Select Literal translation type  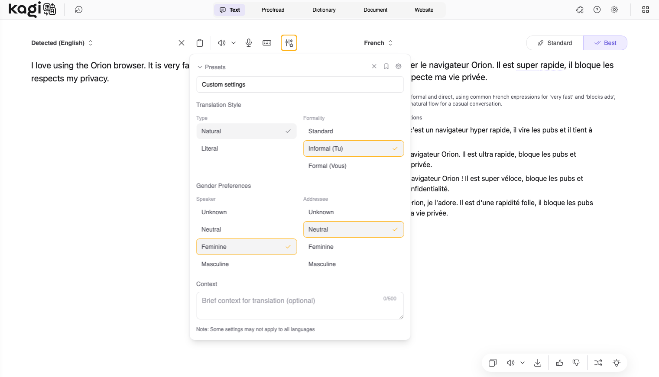coord(247,148)
